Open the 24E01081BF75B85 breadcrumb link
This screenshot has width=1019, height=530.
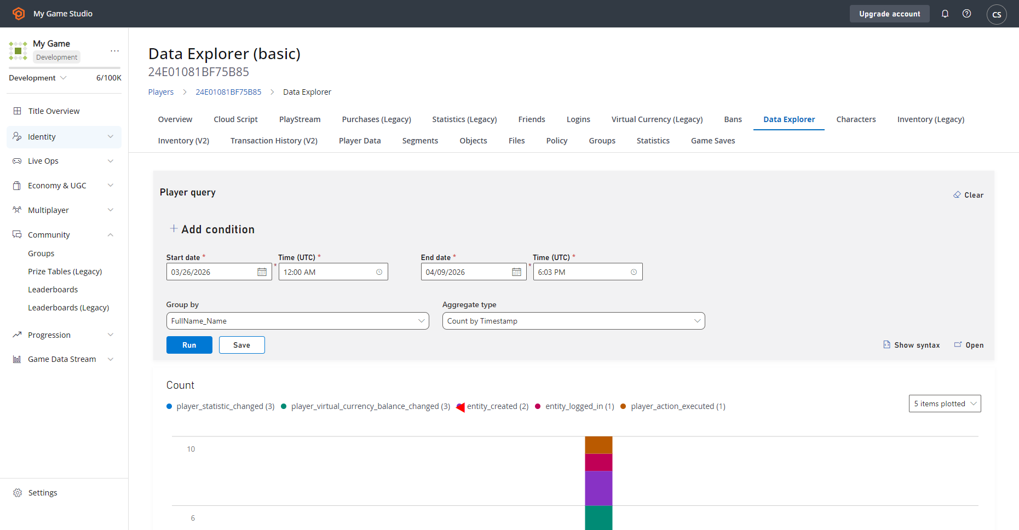(228, 92)
